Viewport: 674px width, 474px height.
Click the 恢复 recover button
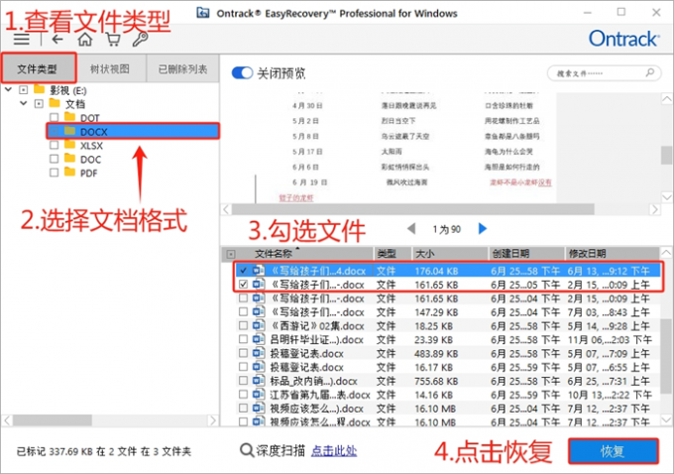pos(613,451)
